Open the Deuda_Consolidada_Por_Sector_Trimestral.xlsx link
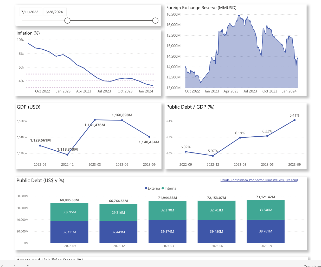The height and width of the screenshot is (267, 321). pos(259,180)
